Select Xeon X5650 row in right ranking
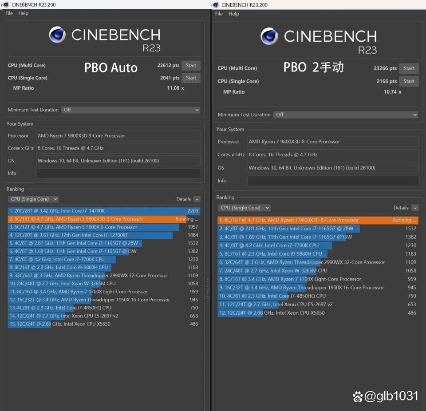 point(318,313)
